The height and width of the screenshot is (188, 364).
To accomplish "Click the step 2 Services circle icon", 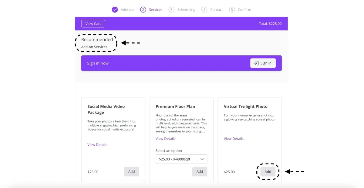I will click(x=143, y=10).
